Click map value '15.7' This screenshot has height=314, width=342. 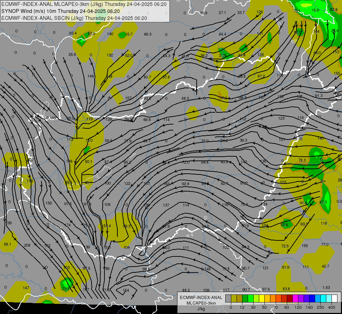point(129,34)
